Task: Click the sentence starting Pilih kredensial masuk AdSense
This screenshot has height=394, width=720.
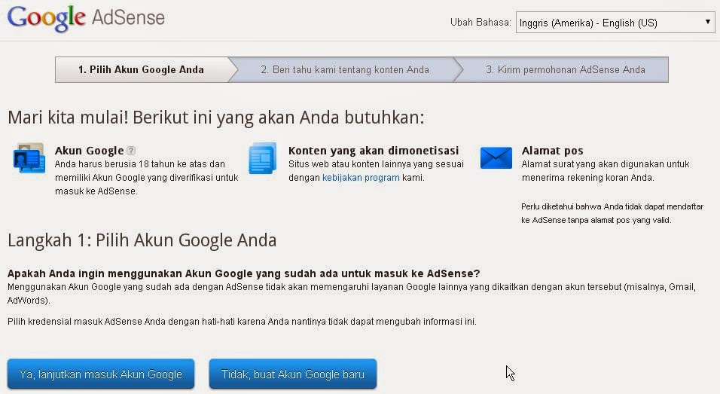Action: point(242,322)
